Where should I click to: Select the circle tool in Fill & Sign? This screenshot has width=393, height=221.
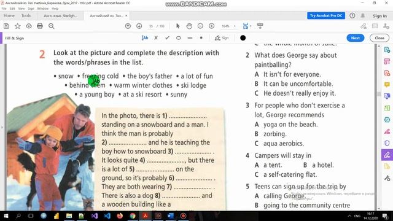[179, 38]
